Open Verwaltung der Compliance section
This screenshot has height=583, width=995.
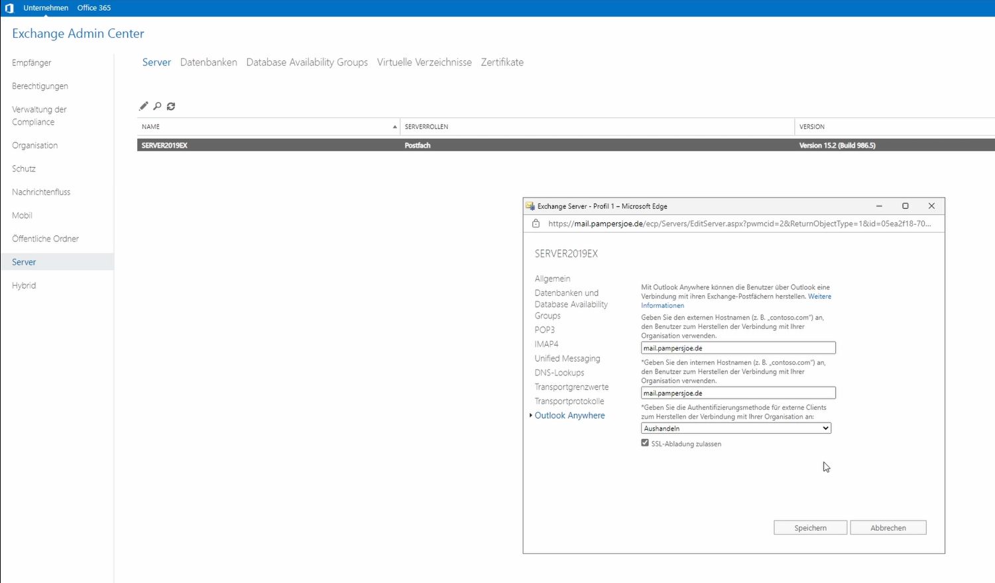click(x=39, y=115)
